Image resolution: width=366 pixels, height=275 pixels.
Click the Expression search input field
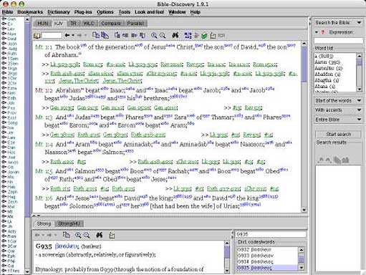click(339, 41)
